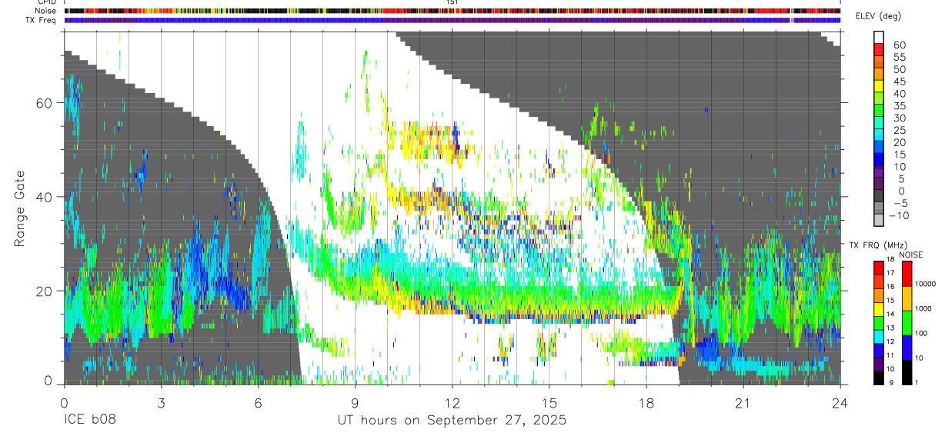Select the yellow segment in the ELEV colorbar
The width and height of the screenshot is (945, 436).
[x=880, y=87]
